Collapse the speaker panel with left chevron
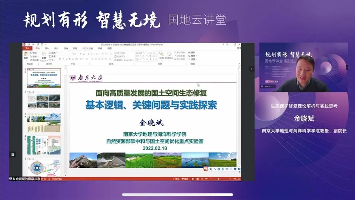Image resolution: width=355 pixels, height=200 pixels. [x=251, y=69]
